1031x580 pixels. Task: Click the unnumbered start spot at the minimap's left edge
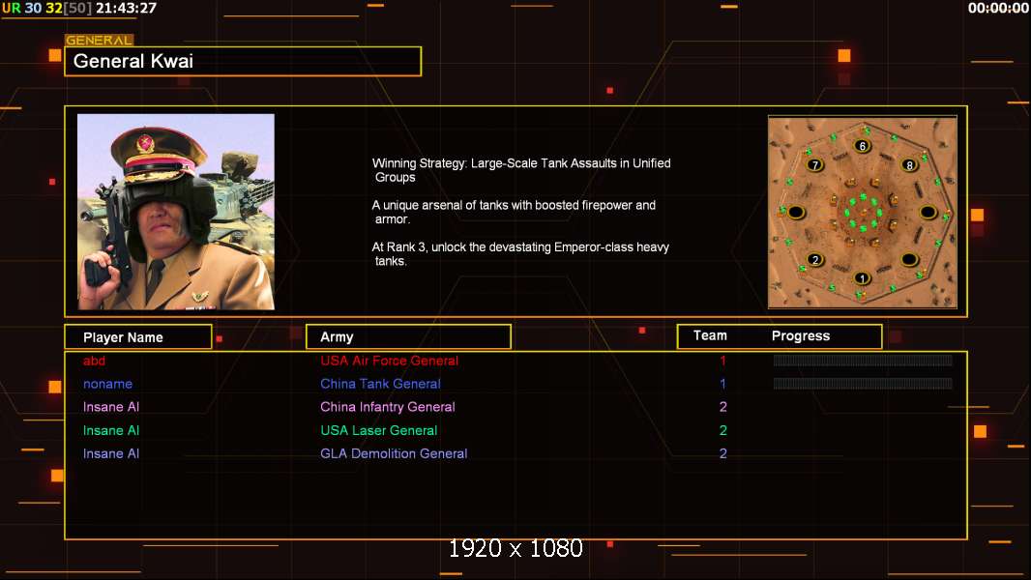click(796, 212)
